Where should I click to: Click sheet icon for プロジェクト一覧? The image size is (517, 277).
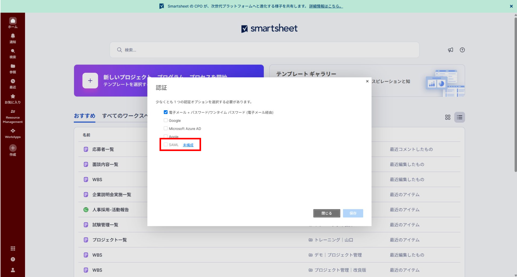(x=86, y=240)
